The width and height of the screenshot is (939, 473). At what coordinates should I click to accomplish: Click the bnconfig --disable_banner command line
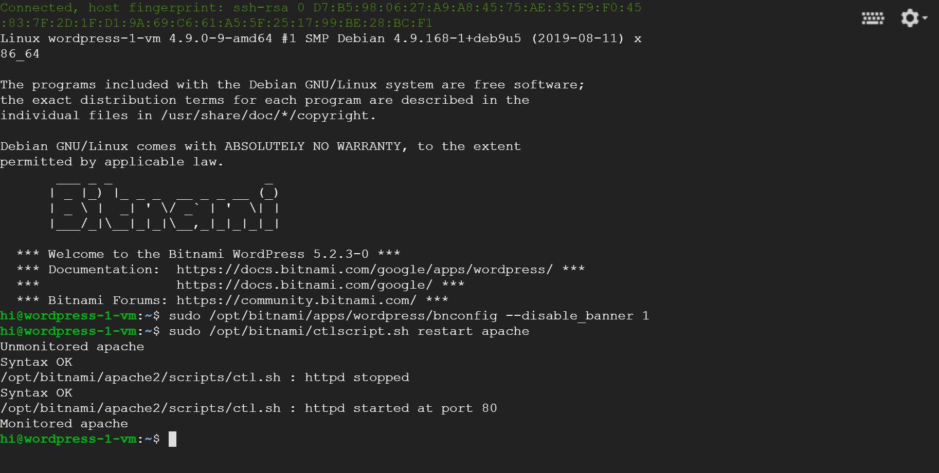(x=409, y=316)
